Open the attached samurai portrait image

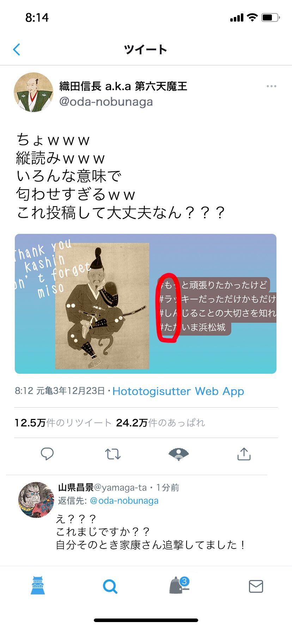[x=102, y=306]
